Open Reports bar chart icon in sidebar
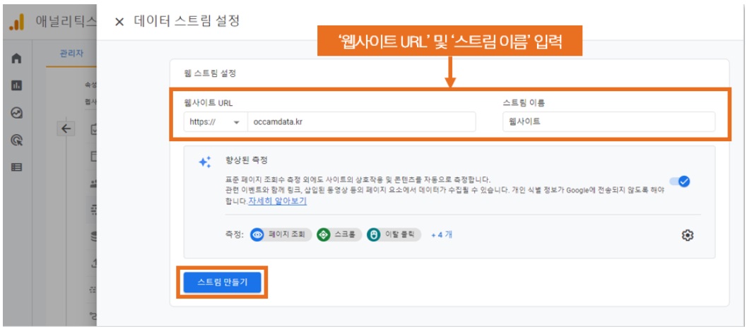 point(17,85)
